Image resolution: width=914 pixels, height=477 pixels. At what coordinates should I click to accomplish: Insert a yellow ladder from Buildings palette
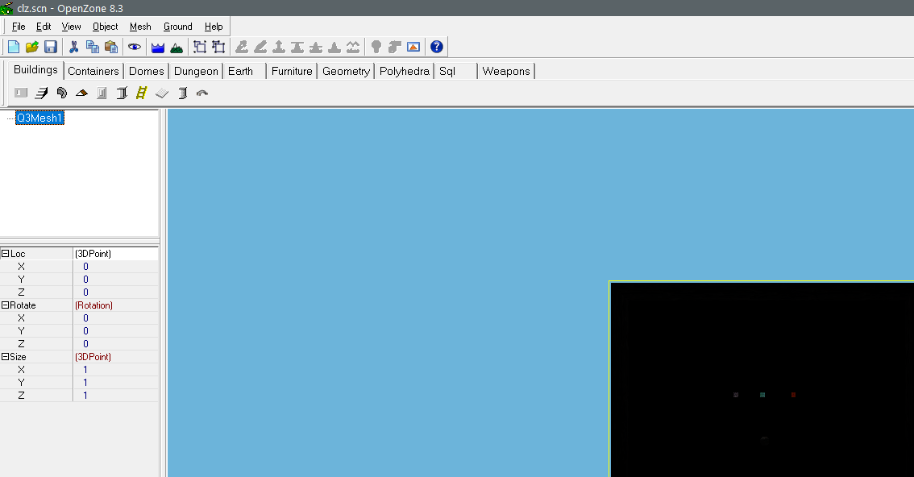(141, 93)
